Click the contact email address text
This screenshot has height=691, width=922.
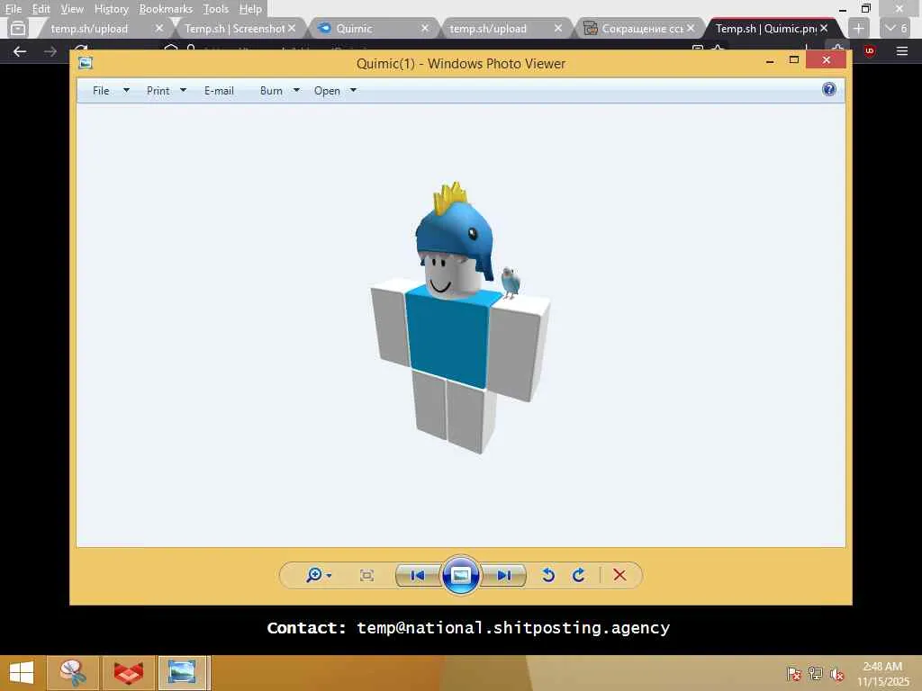[513, 628]
